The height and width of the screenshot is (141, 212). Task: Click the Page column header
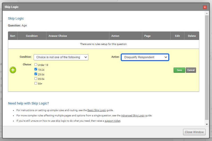[147, 36]
